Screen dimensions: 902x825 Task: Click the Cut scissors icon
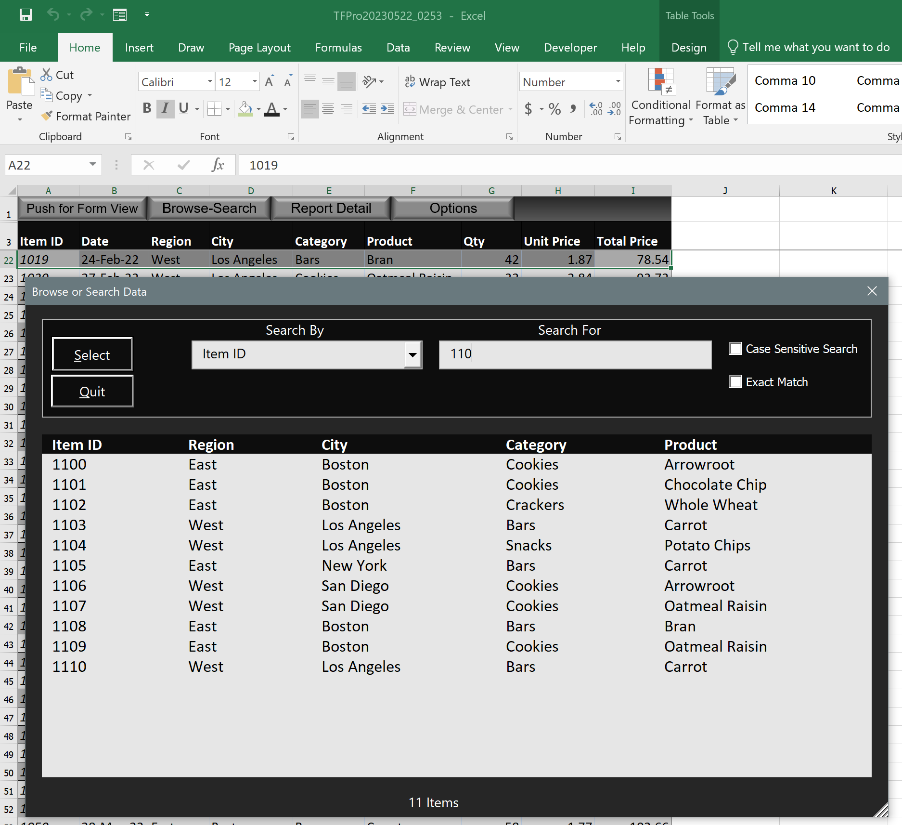click(x=46, y=75)
